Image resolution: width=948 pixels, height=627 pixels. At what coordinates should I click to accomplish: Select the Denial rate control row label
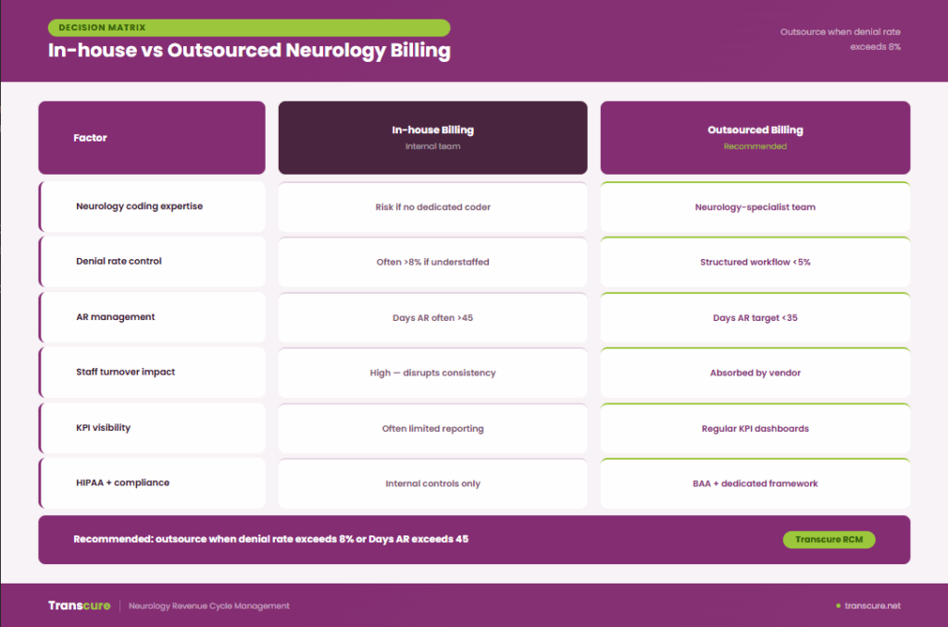click(x=118, y=262)
